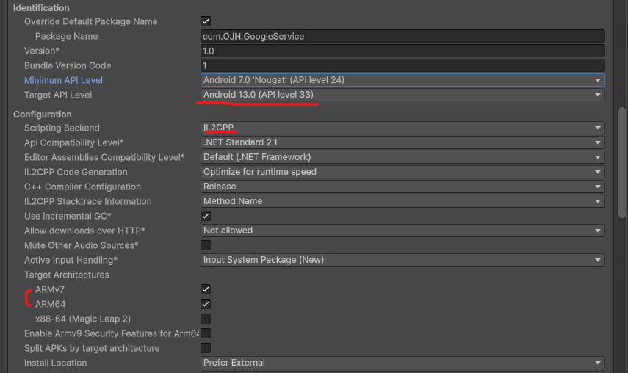Viewport: 628px width, 373px height.
Task: Select the Version text field
Action: pos(403,51)
